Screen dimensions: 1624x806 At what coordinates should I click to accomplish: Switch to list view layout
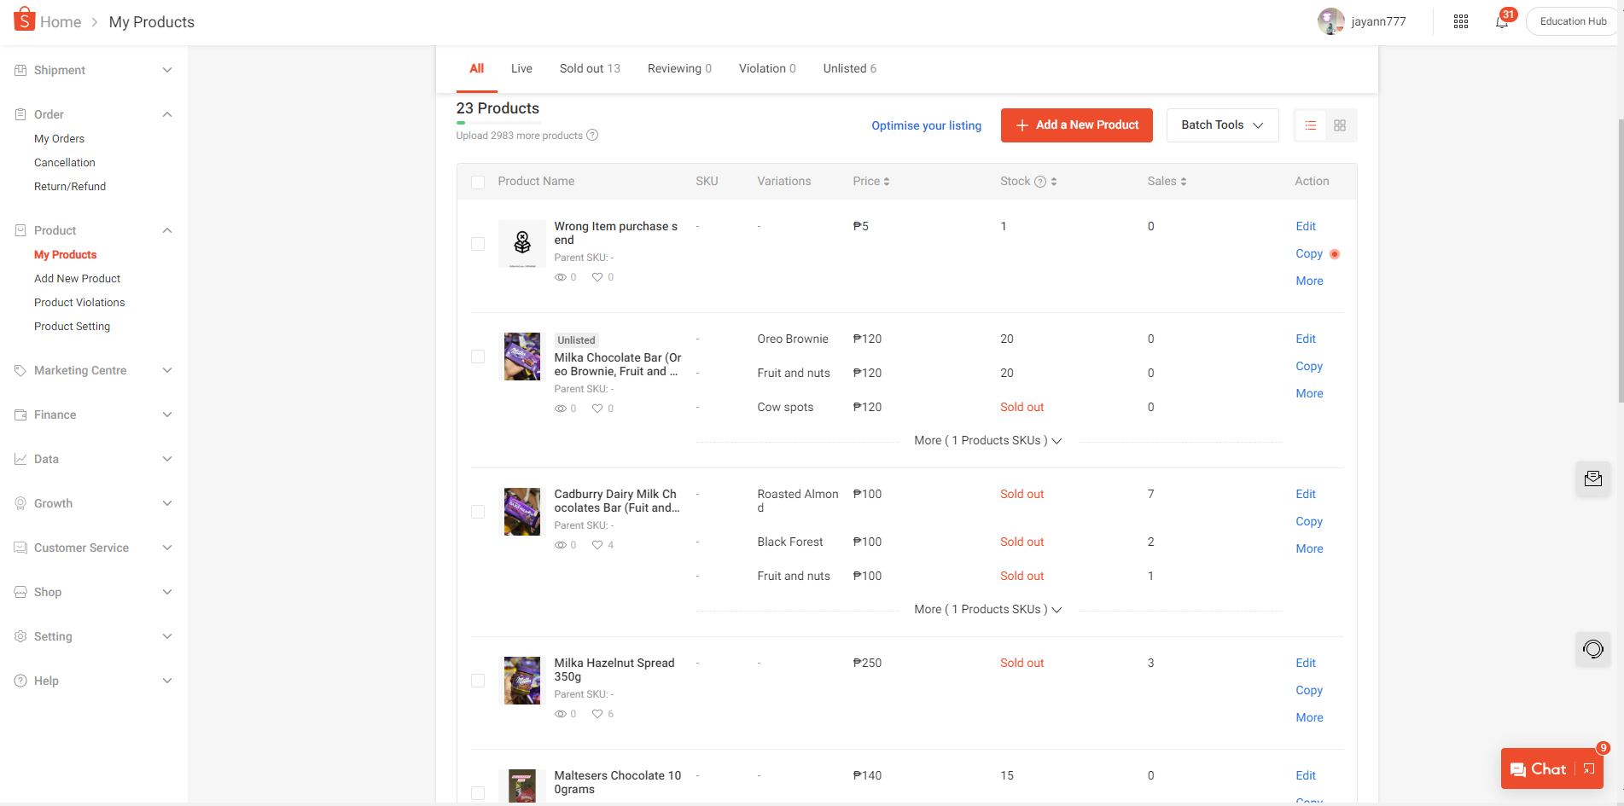1311,125
